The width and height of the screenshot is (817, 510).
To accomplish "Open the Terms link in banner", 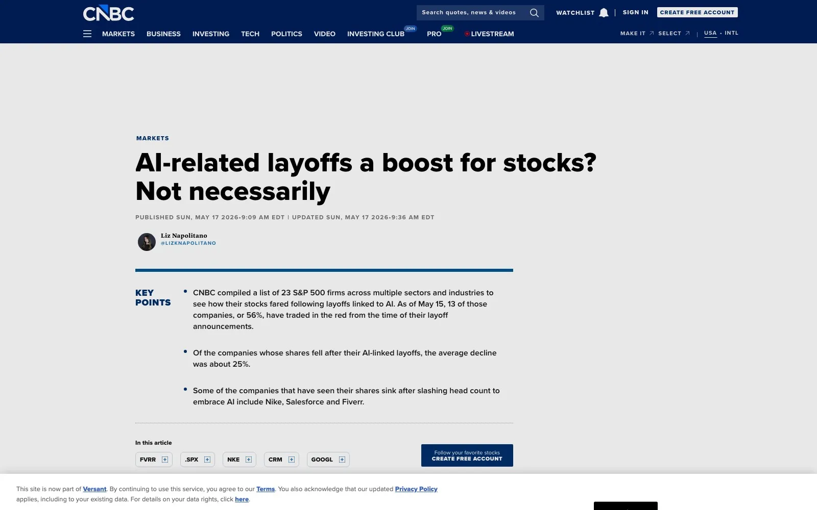I will click(x=266, y=489).
